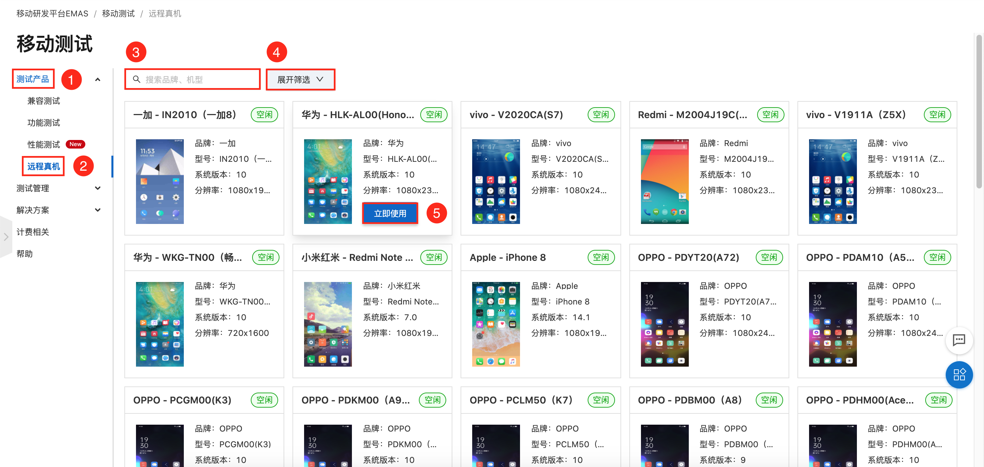Select card title 华为 - HLK-AL00(Hono...

pos(357,114)
